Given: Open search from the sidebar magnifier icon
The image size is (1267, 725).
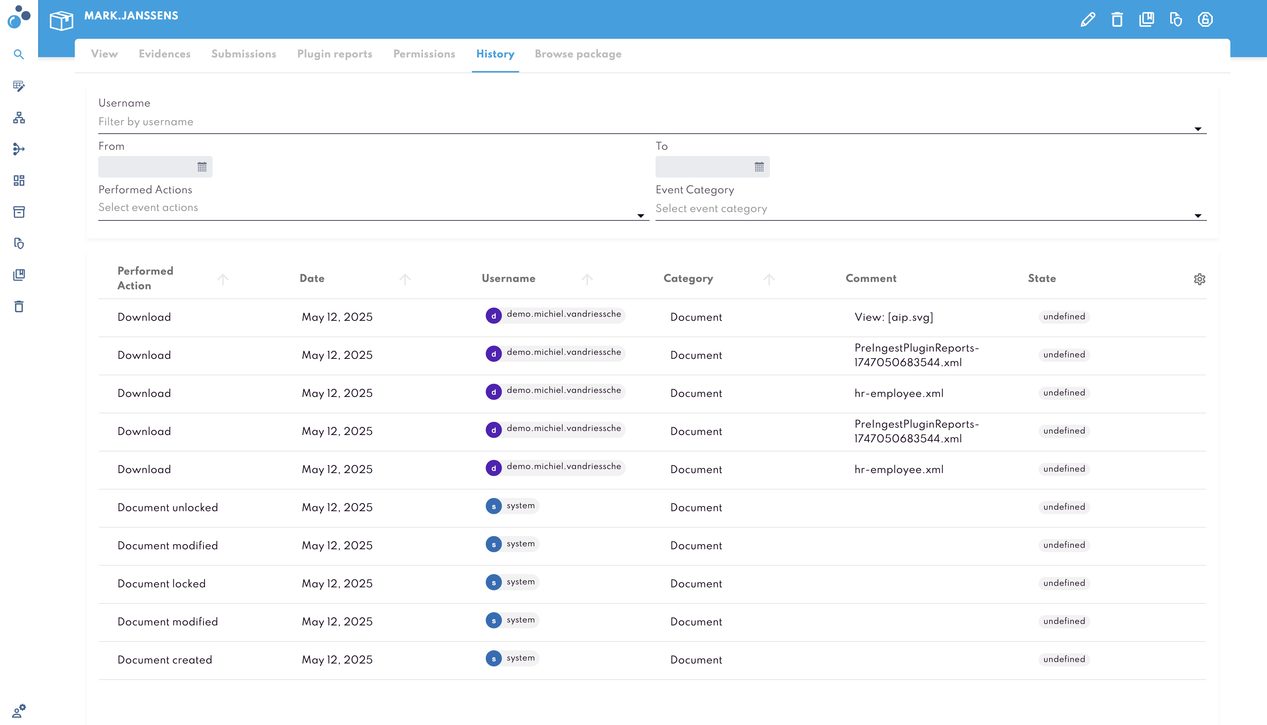Looking at the screenshot, I should click(x=19, y=54).
